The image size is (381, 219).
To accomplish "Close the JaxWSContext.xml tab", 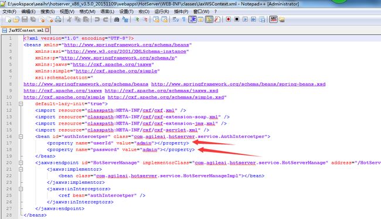I will [47, 30].
